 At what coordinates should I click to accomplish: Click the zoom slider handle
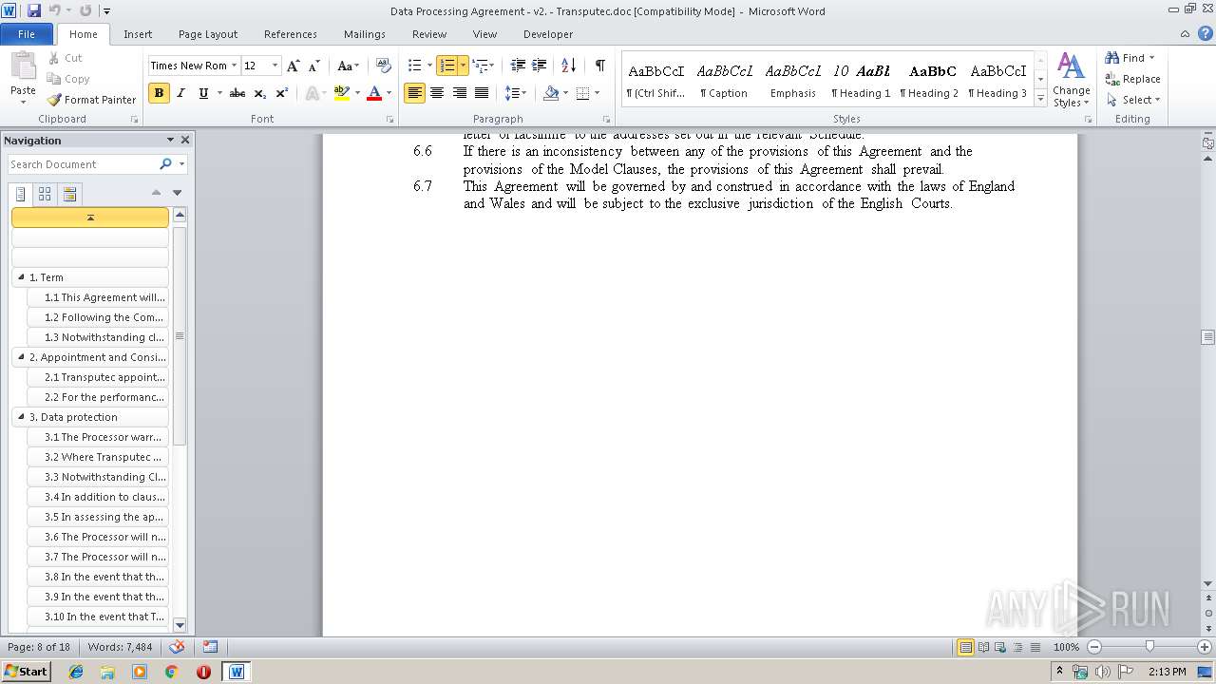pyautogui.click(x=1149, y=647)
